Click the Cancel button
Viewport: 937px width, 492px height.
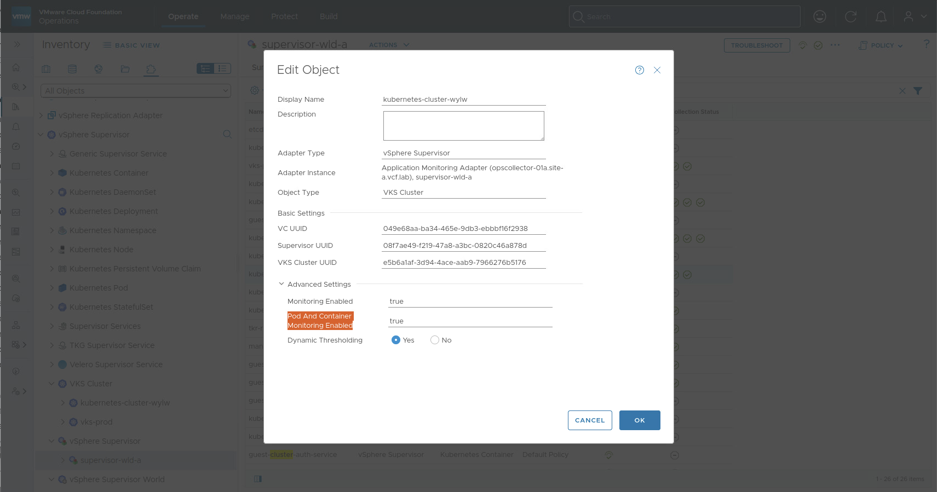590,420
